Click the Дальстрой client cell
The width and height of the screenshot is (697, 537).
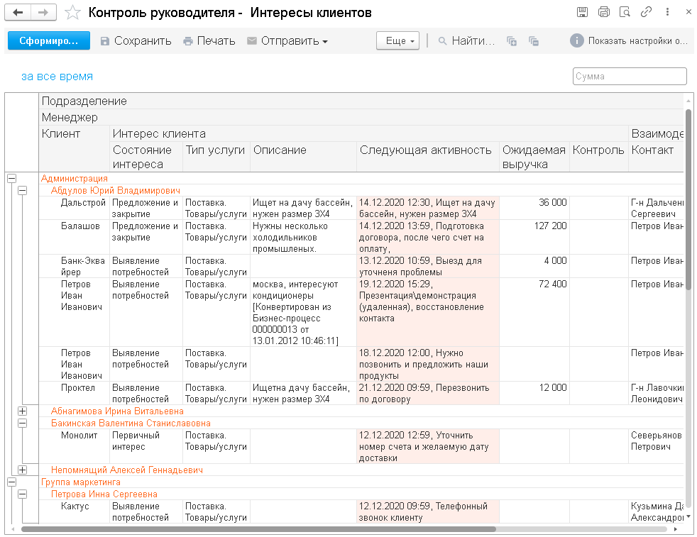[75, 208]
